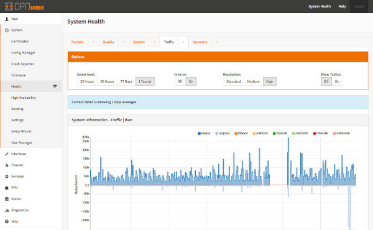Turn Show Tables On
The image size is (373, 230).
[x=337, y=81]
